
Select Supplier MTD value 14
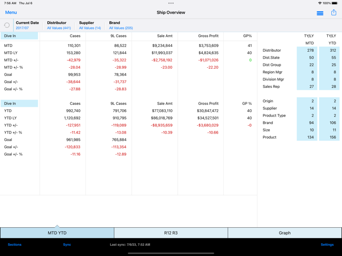307,108
